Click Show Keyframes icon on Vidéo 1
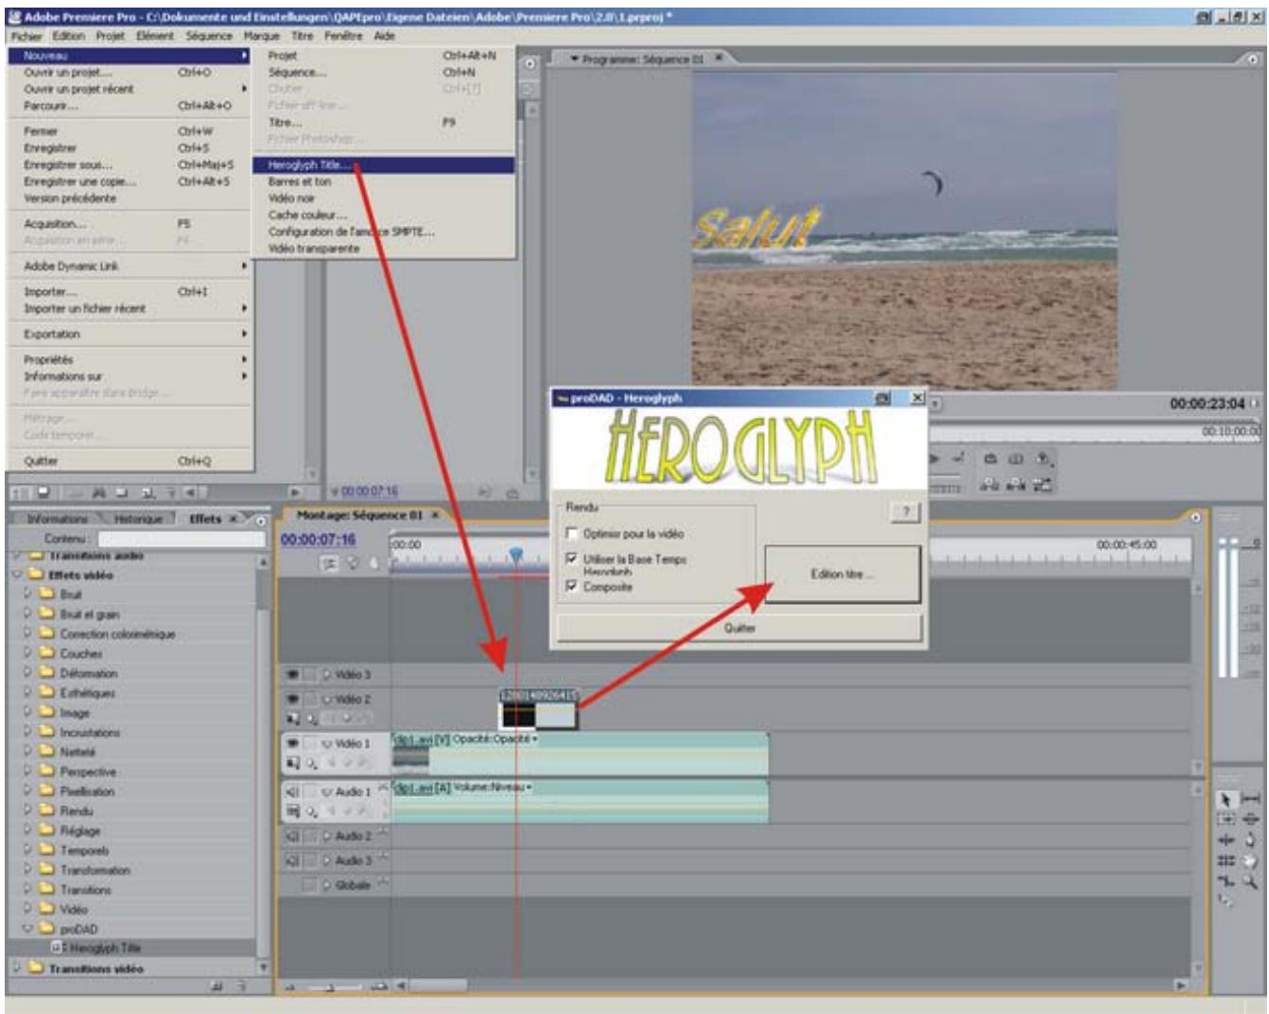The image size is (1269, 1014). (x=311, y=764)
